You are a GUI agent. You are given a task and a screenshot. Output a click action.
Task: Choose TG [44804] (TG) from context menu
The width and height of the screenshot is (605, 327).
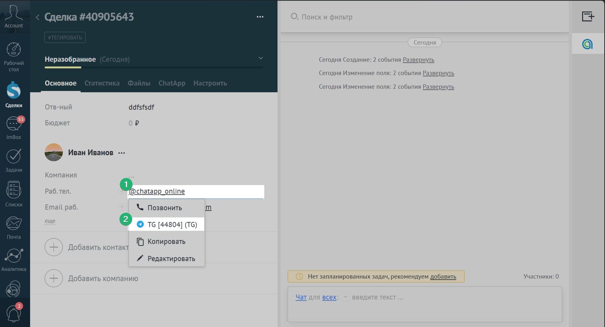(172, 225)
